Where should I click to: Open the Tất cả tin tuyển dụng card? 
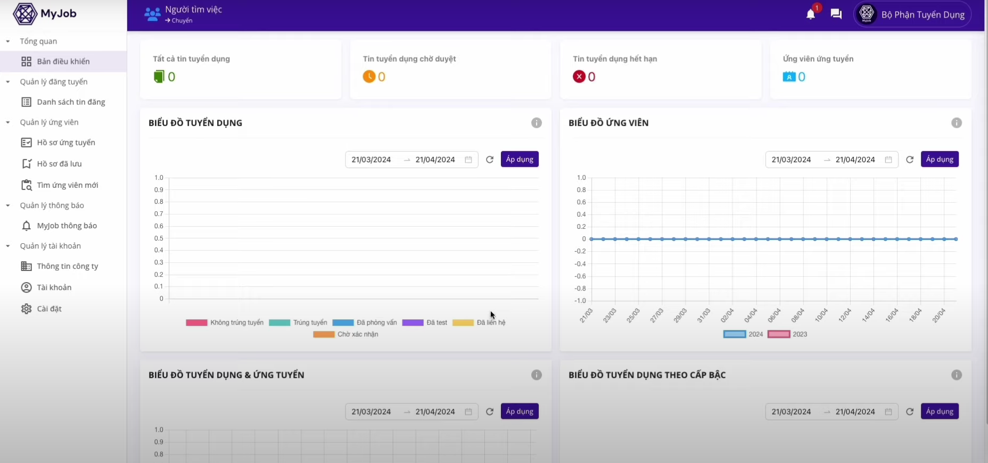click(241, 69)
